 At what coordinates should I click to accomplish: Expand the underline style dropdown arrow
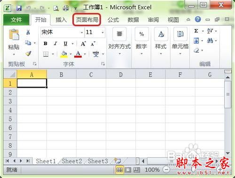tap(72, 44)
